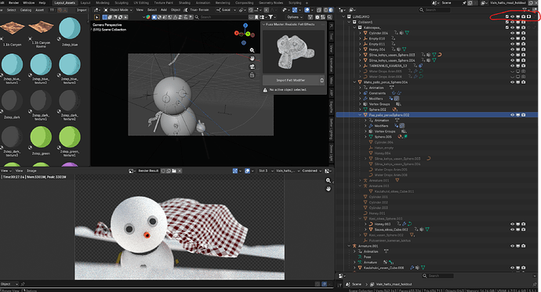The width and height of the screenshot is (541, 292).
Task: Click the asset browser filter funnel icon
Action: (x=270, y=17)
